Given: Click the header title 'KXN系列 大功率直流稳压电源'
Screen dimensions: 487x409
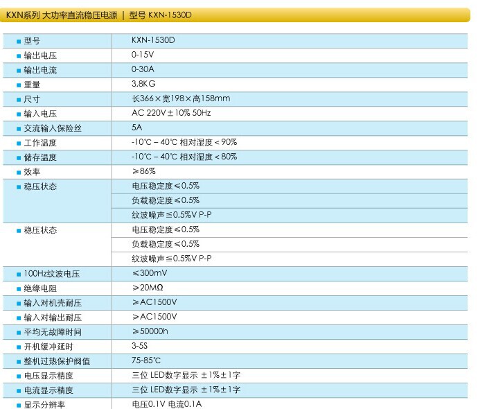Looking at the screenshot, I should 62,15.
